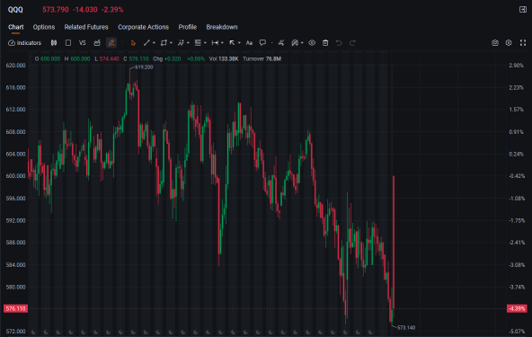Image resolution: width=532 pixels, height=337 pixels.
Task: Expand the measurement tools dropdown arrow
Action: pyautogui.click(x=222, y=43)
